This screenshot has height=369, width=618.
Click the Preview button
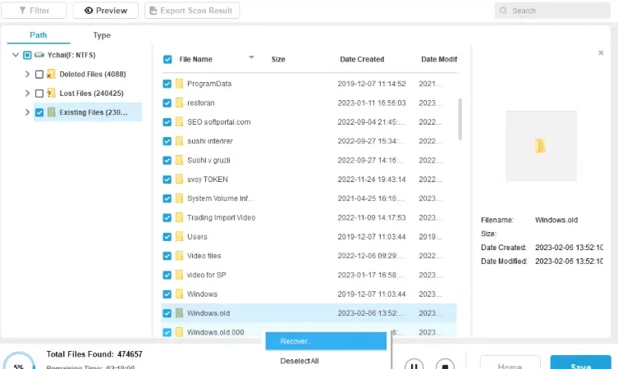[106, 11]
